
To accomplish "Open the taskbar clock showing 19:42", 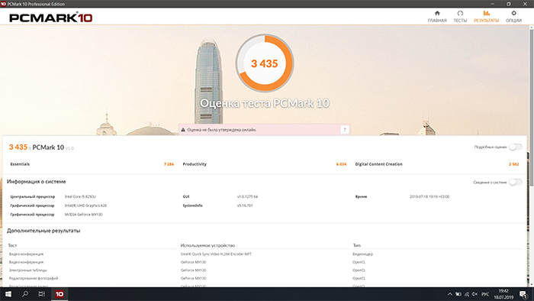I will pos(503,294).
